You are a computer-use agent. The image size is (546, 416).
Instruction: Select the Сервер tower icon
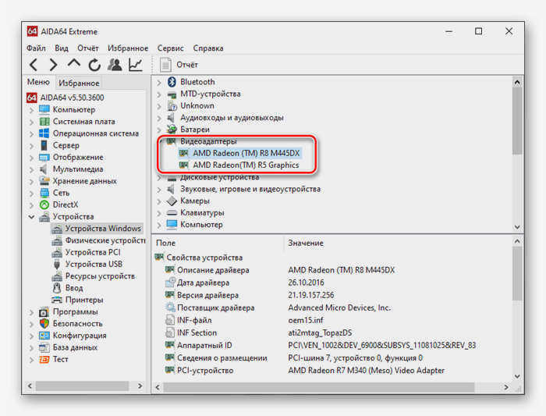(44, 145)
